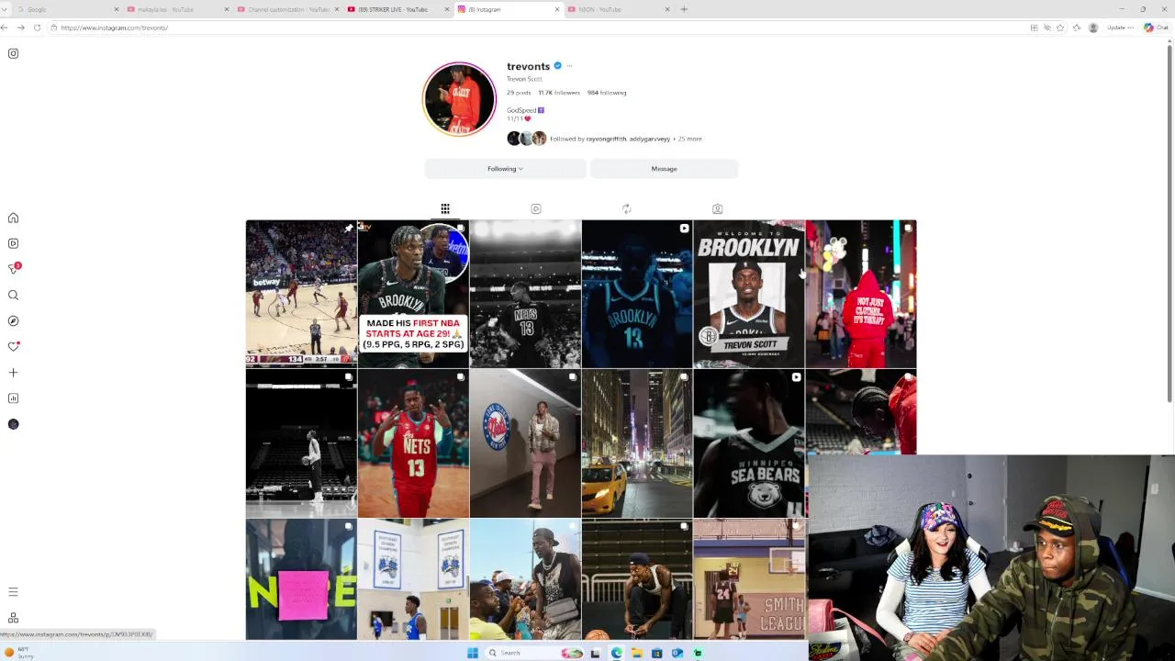Screen dimensions: 1175x661
Task: Reload the page with the refresh icon
Action: [x=37, y=28]
